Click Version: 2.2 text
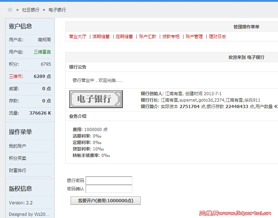278x218 pixels. click(21, 203)
